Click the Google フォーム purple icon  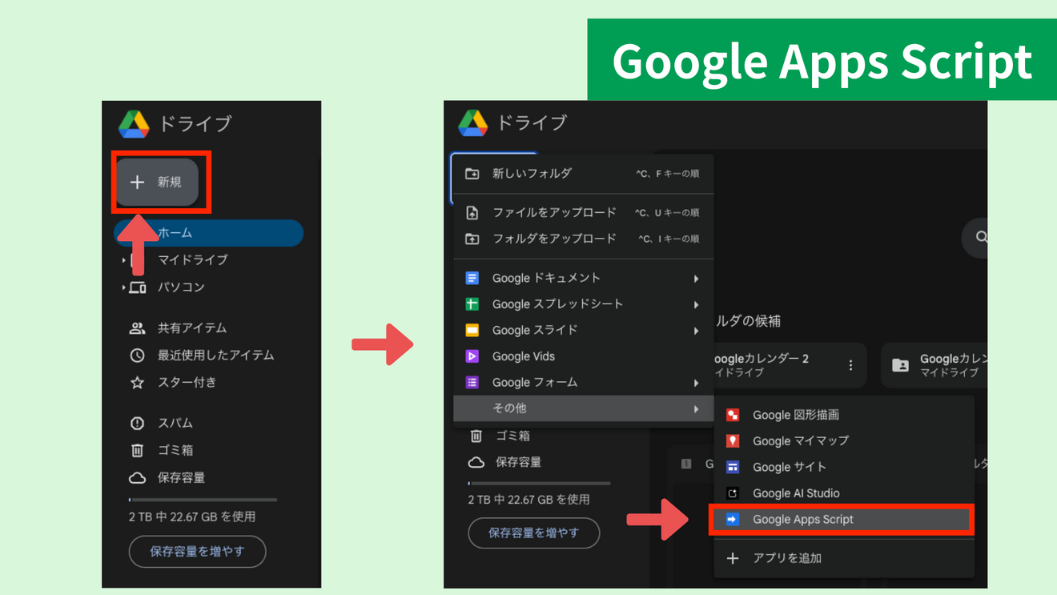pyautogui.click(x=472, y=383)
